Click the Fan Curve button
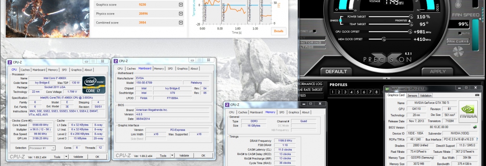The image size is (486, 166). (x=458, y=41)
